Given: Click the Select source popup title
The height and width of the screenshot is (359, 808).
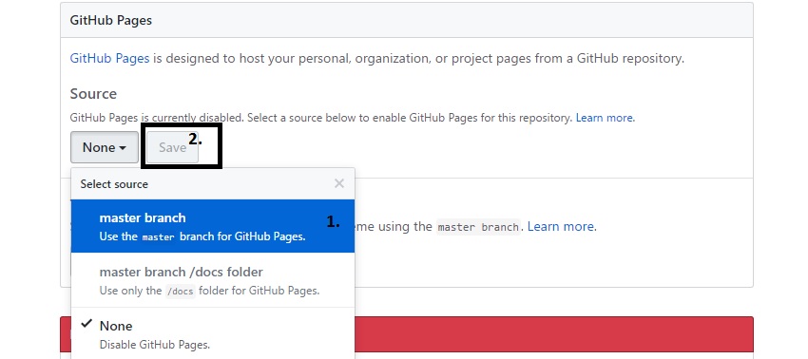Looking at the screenshot, I should [x=114, y=184].
